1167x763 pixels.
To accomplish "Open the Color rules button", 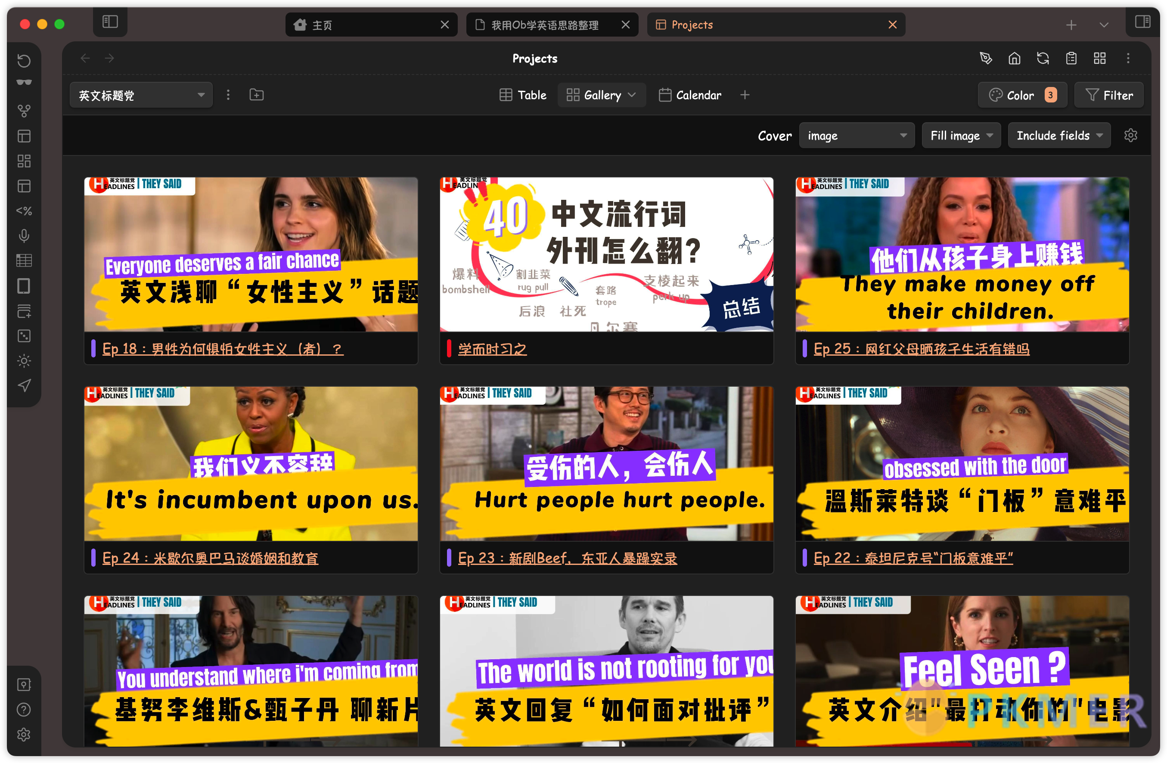I will pos(1022,95).
